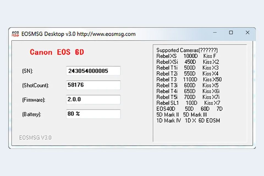Click the (Battery): label
Image resolution: width=264 pixels, height=176 pixels.
click(32, 114)
